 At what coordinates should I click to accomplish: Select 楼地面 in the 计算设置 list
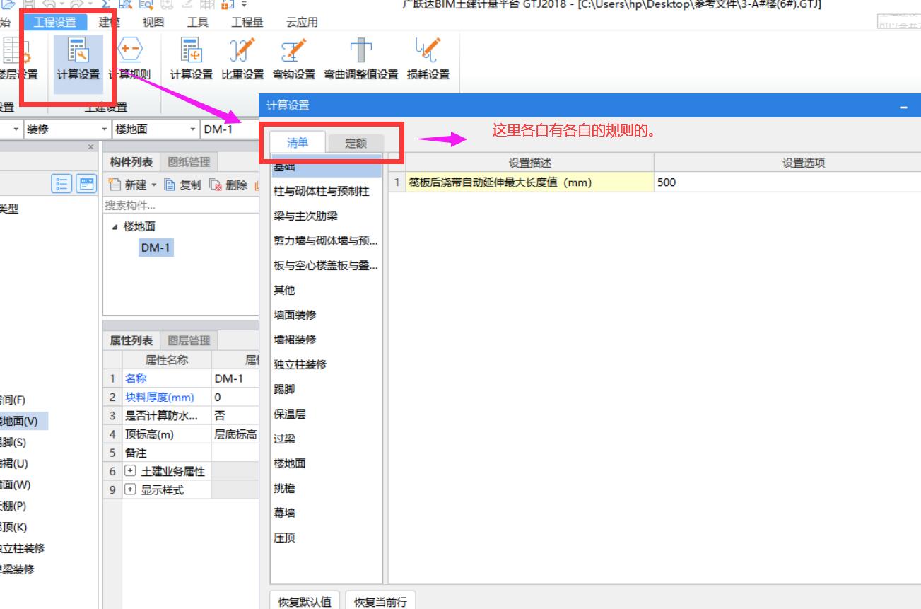pyautogui.click(x=326, y=463)
